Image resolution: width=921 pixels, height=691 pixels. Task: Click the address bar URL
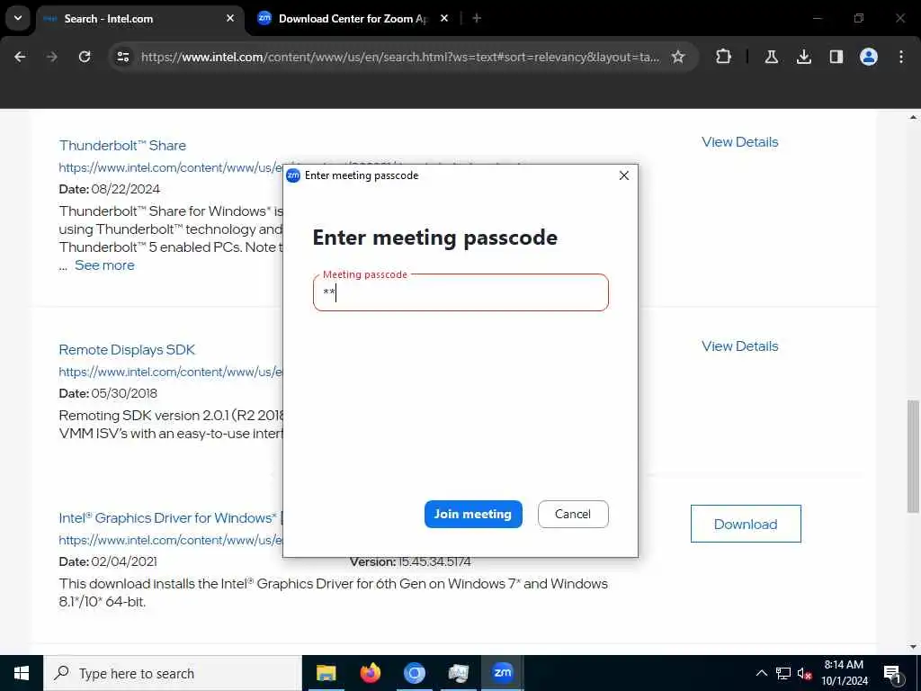click(x=400, y=57)
